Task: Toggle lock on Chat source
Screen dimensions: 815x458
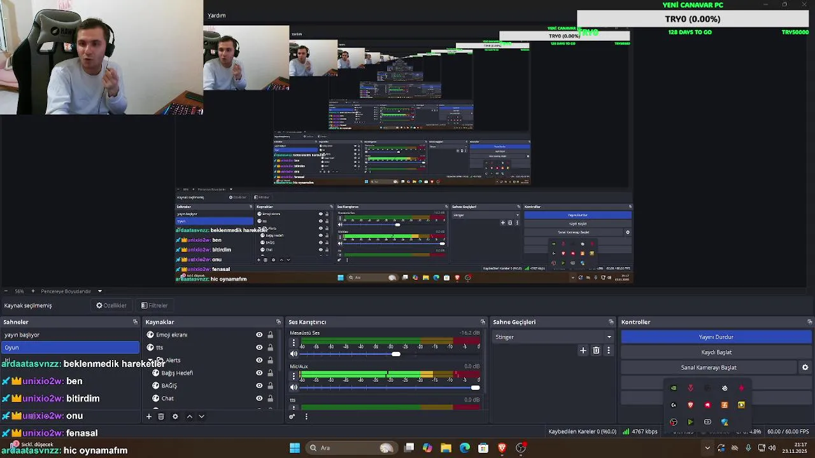Action: pyautogui.click(x=270, y=398)
